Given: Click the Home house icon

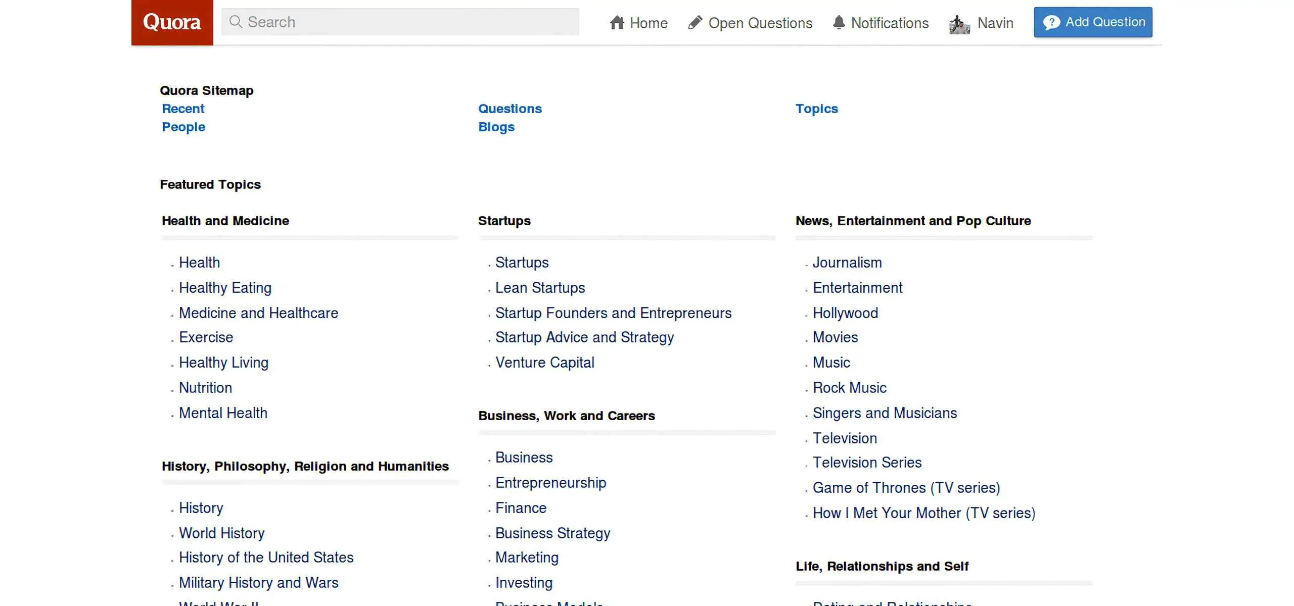Looking at the screenshot, I should 617,22.
